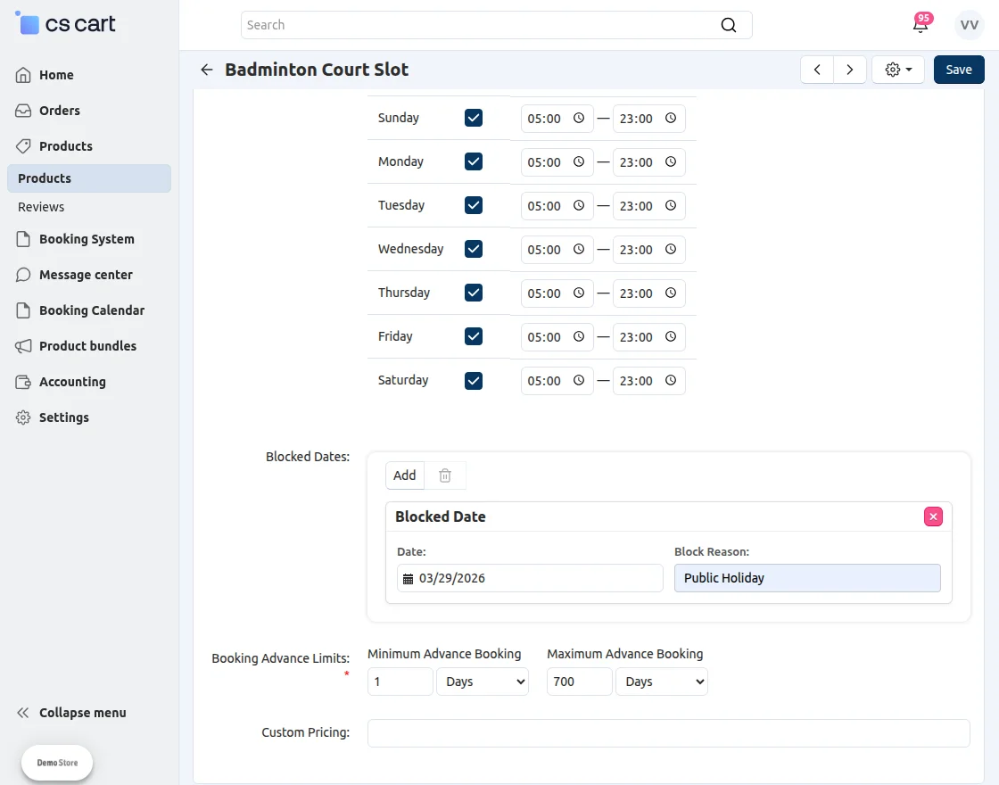This screenshot has height=785, width=999.
Task: Remove the Blocked Date entry via pink X
Action: pos(933,516)
